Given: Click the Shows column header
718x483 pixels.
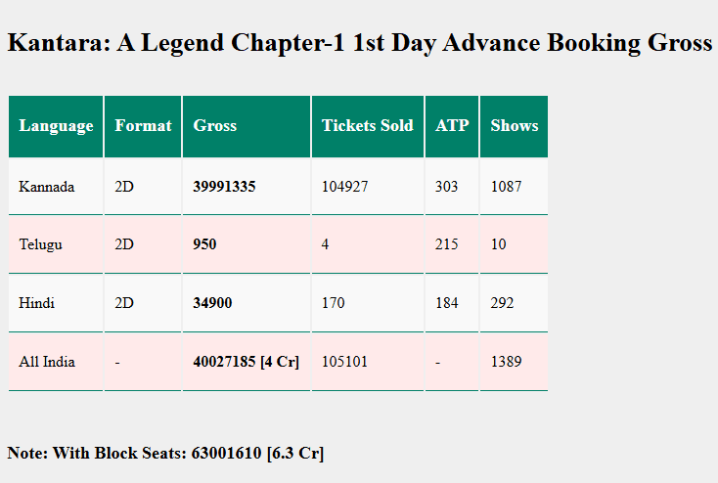Looking at the screenshot, I should pyautogui.click(x=515, y=126).
